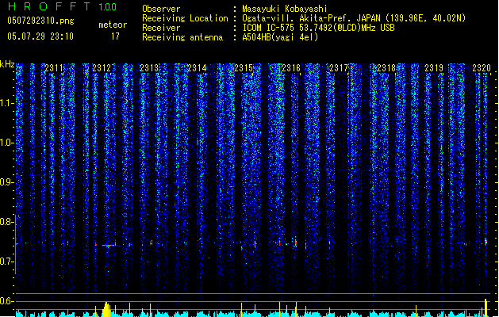Select the observer name Masayuki Kobayashi
The height and width of the screenshot is (317, 499).
click(285, 9)
